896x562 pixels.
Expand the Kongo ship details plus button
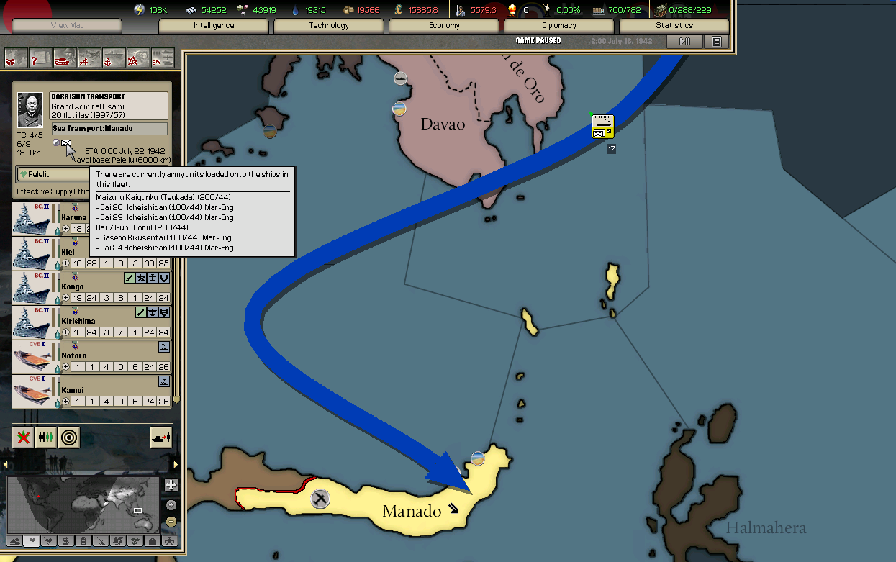(66, 298)
